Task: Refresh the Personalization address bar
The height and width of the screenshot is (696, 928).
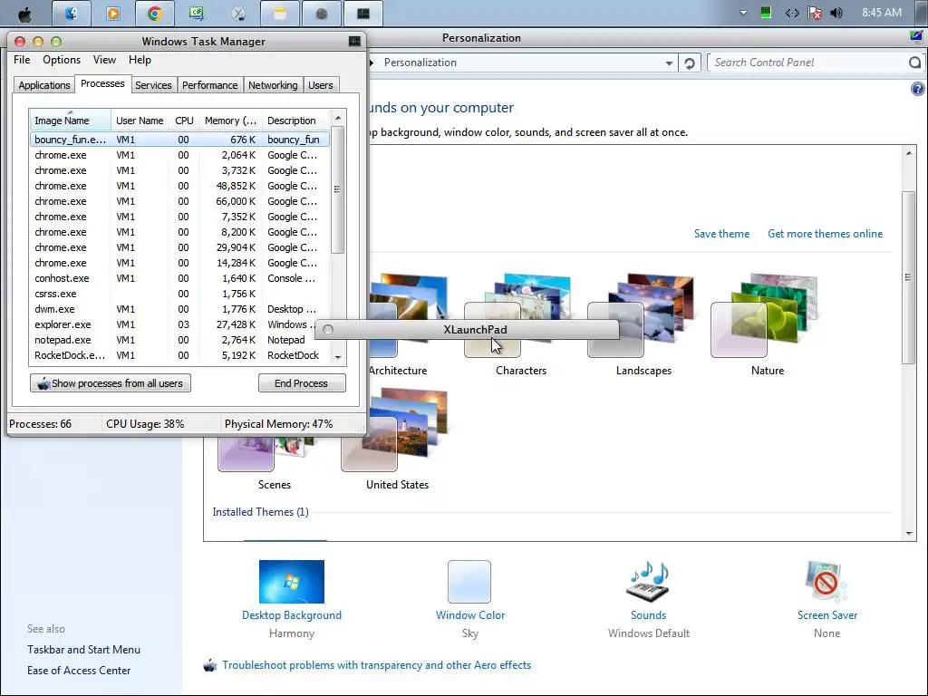Action: [x=690, y=63]
